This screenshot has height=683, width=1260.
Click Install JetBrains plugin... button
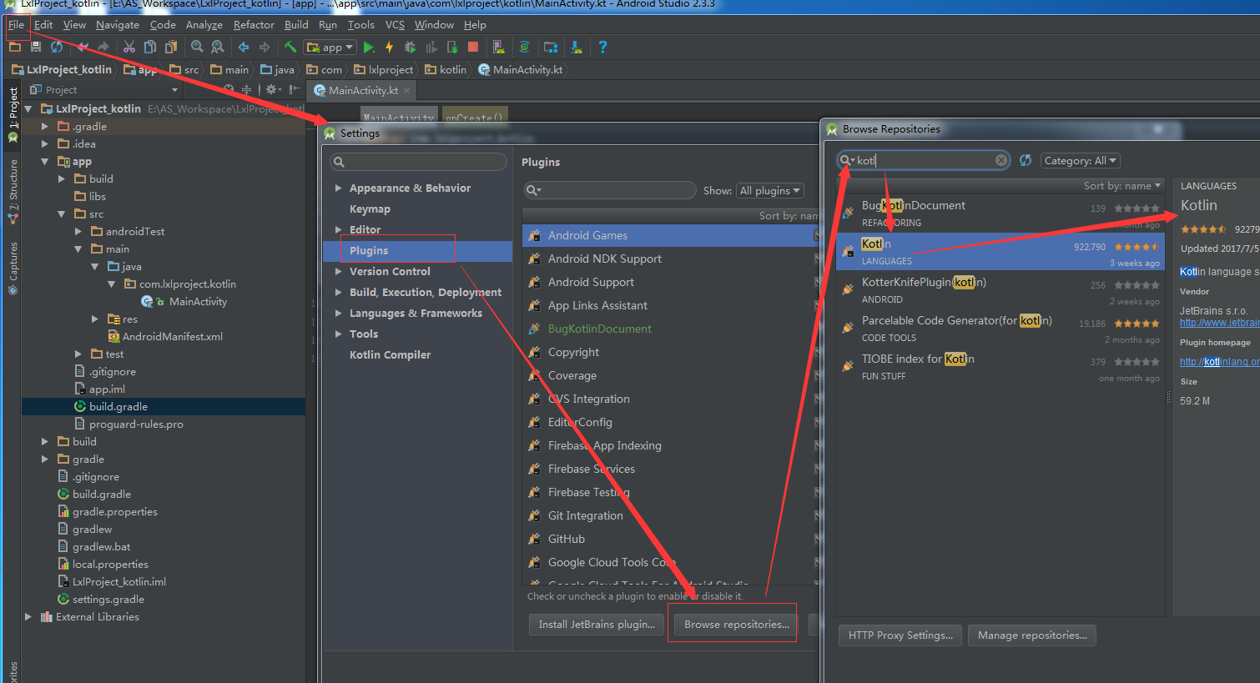[597, 624]
